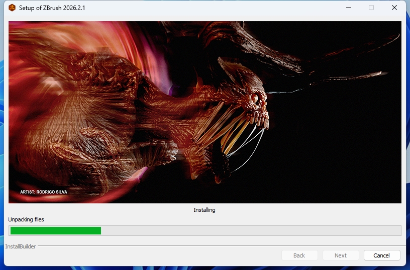410x270 pixels.
Task: Minimize the ZBrush setup window
Action: [349, 8]
